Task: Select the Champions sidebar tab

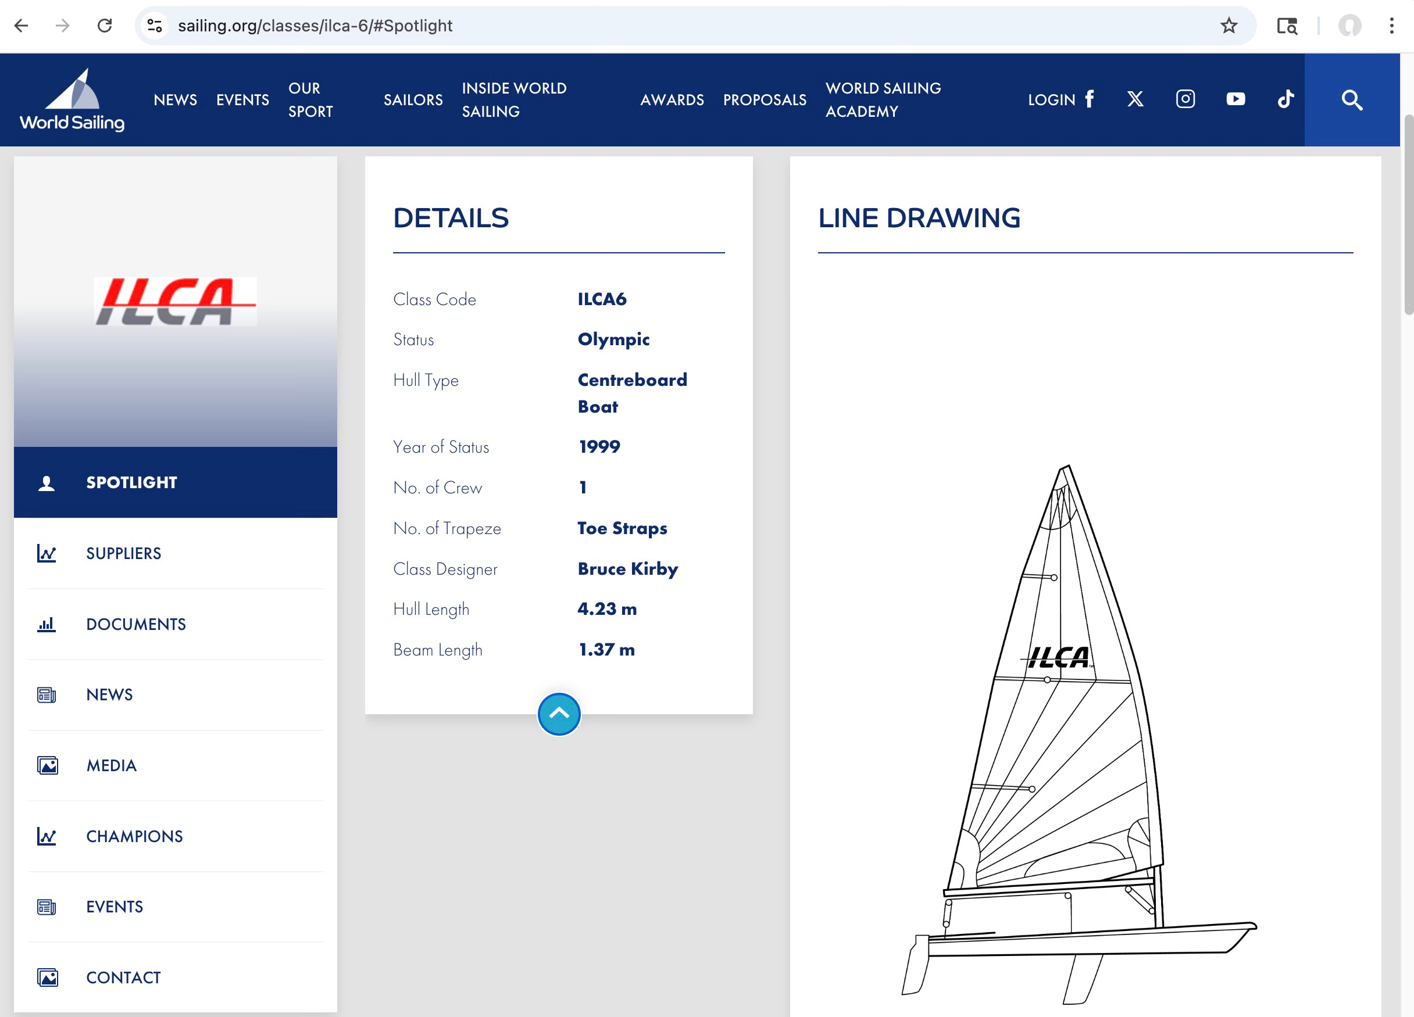Action: click(134, 836)
